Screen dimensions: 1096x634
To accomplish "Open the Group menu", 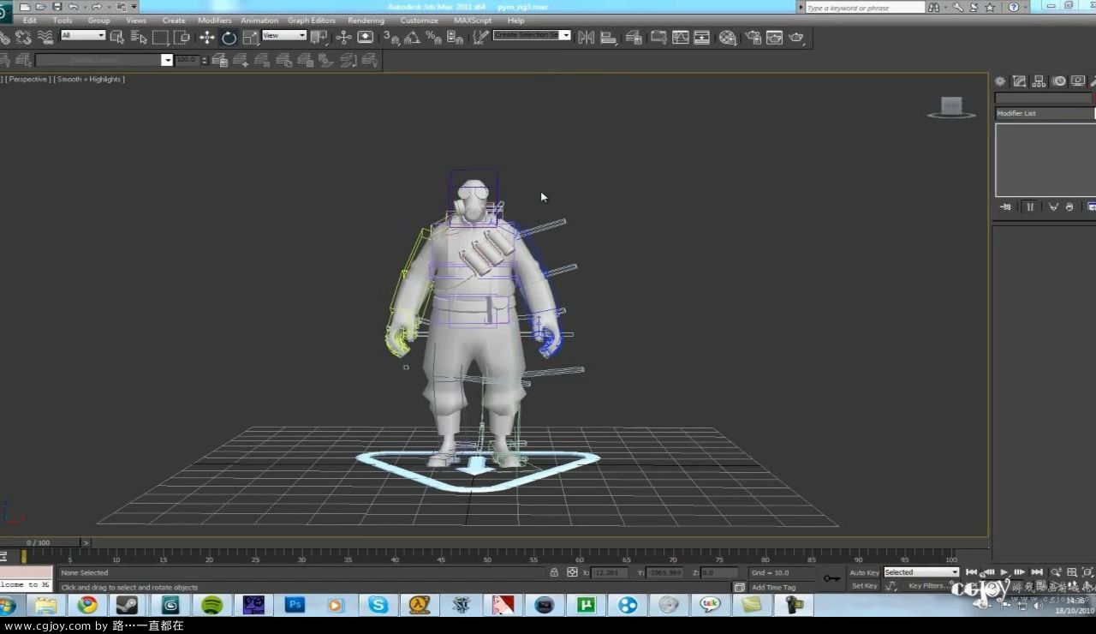I will [99, 21].
